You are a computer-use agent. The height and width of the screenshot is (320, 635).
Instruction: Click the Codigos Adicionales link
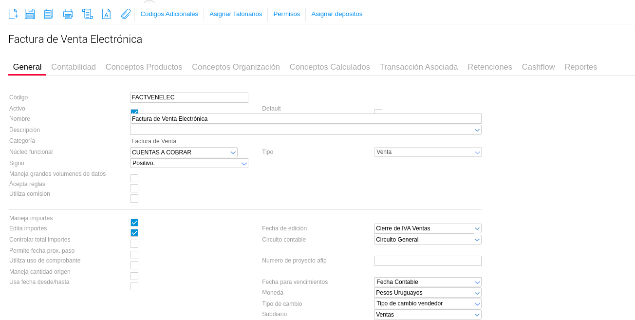coord(169,14)
